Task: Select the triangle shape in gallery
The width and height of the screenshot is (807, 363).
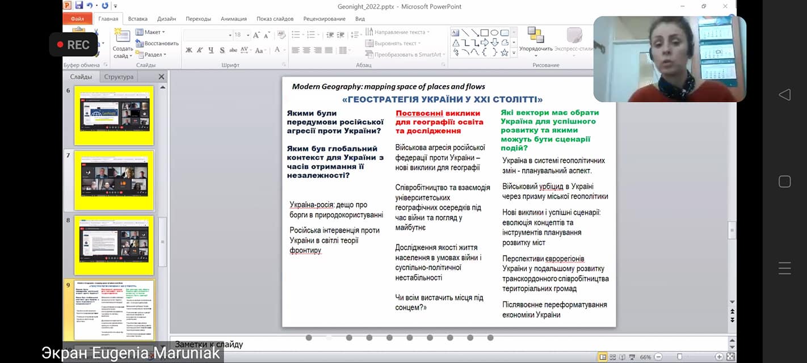Action: coord(456,42)
